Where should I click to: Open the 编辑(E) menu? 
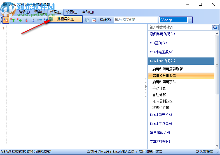click(24, 12)
